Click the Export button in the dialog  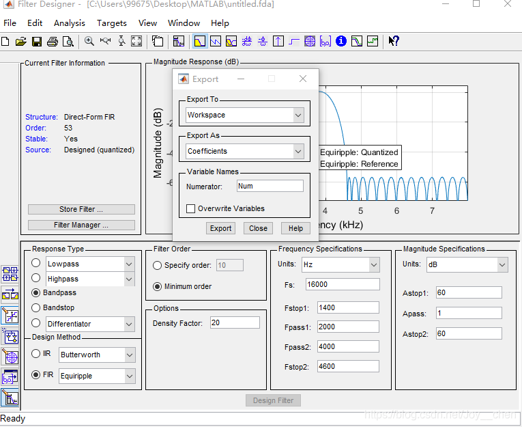pos(220,228)
